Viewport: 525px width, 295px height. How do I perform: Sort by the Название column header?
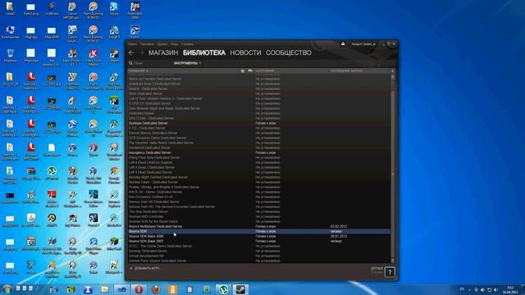[139, 71]
